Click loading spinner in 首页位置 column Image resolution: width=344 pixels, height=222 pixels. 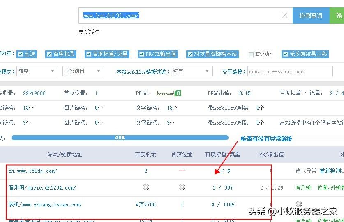(x=182, y=187)
